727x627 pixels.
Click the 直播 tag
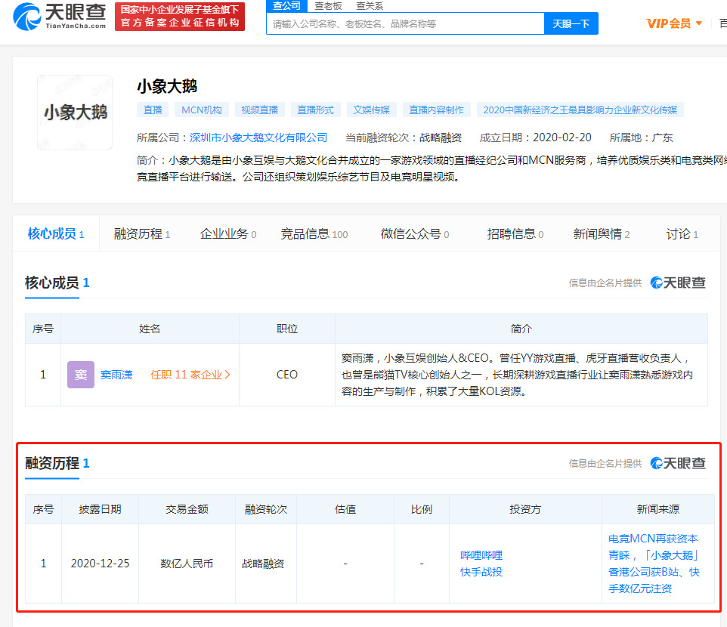153,110
